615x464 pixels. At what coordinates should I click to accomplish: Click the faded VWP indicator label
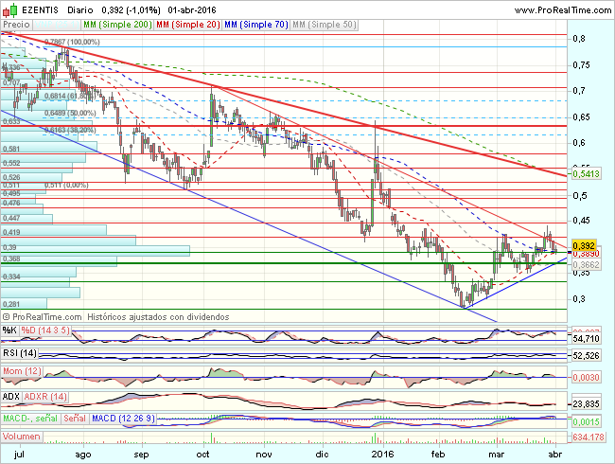(57, 25)
